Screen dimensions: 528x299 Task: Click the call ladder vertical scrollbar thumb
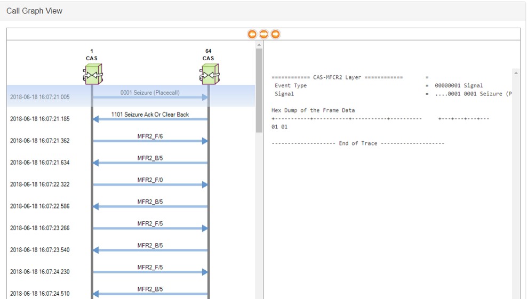pyautogui.click(x=259, y=91)
